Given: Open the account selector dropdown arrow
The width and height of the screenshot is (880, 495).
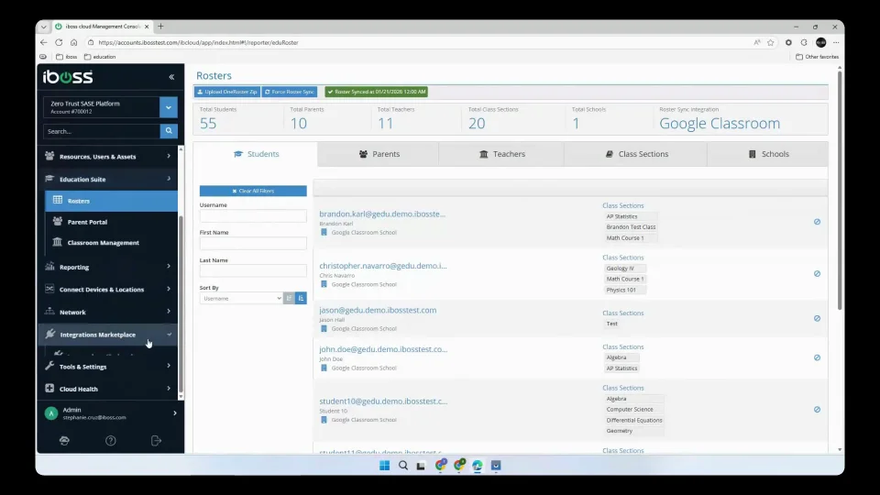Looking at the screenshot, I should (x=169, y=107).
